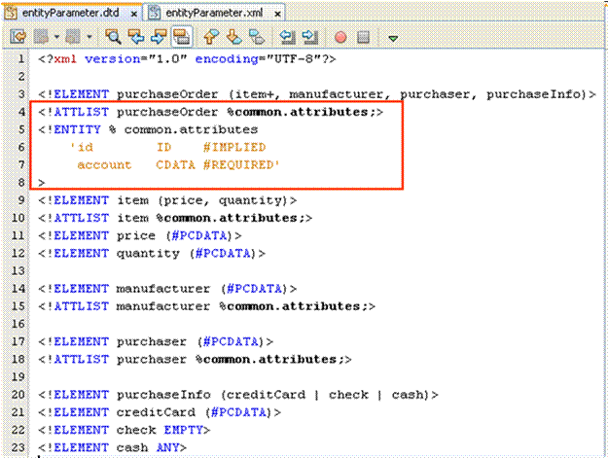This screenshot has width=608, height=458.
Task: Switch to the entityParameter.xml tab
Action: coord(214,13)
